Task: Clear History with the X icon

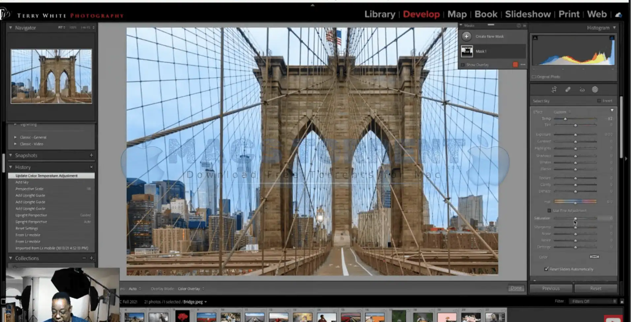Action: (x=91, y=167)
